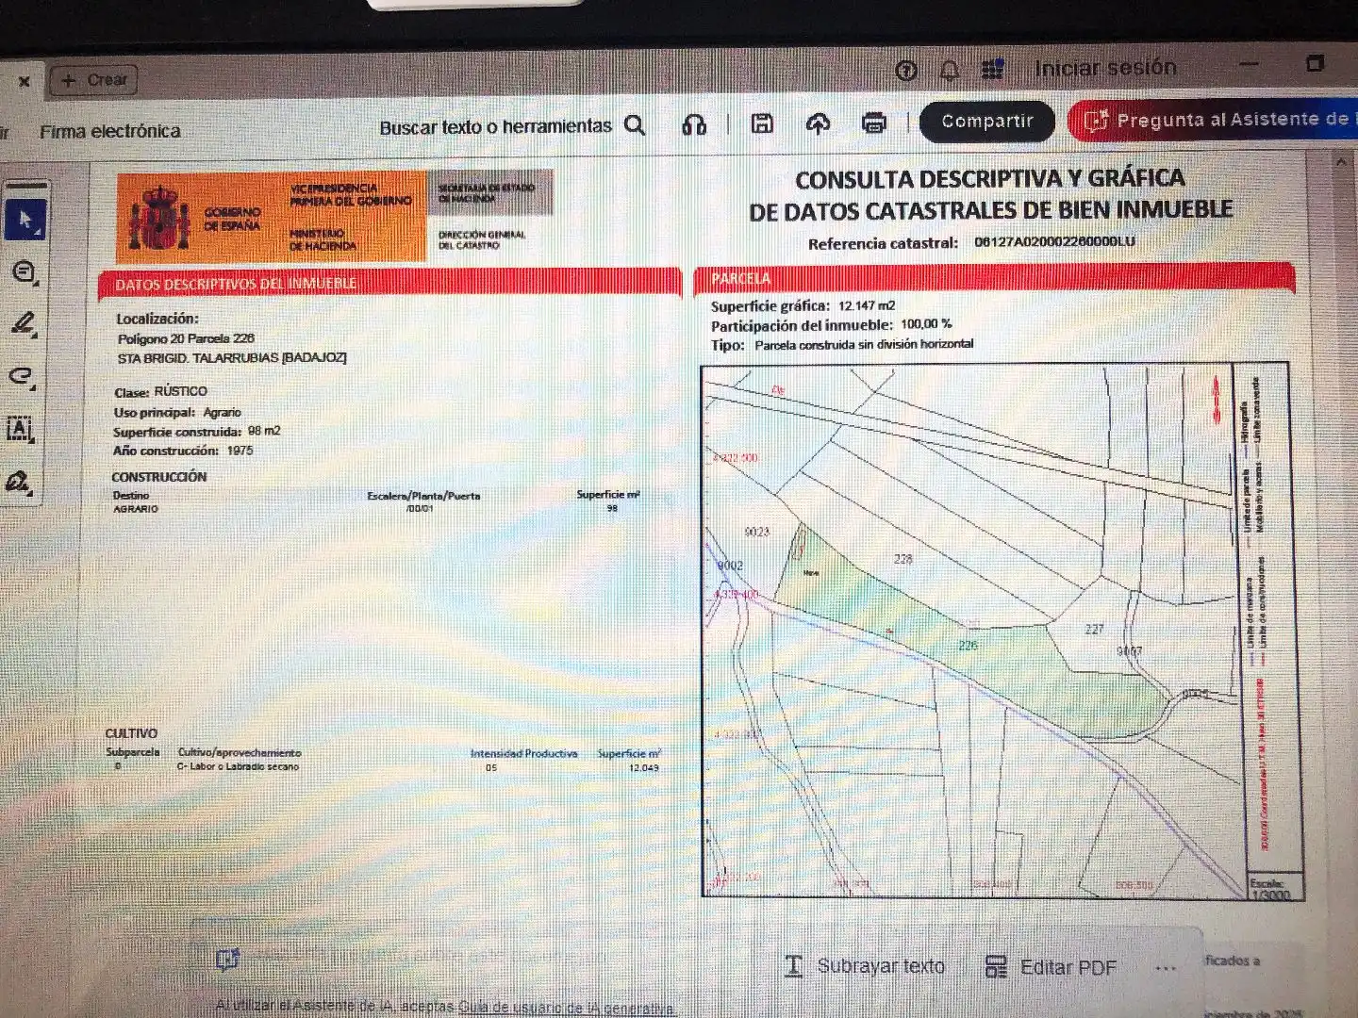The image size is (1358, 1018).
Task: Click DATOS DESCRIPTIVOS DEL INMUEBLE header
Action: tap(236, 284)
